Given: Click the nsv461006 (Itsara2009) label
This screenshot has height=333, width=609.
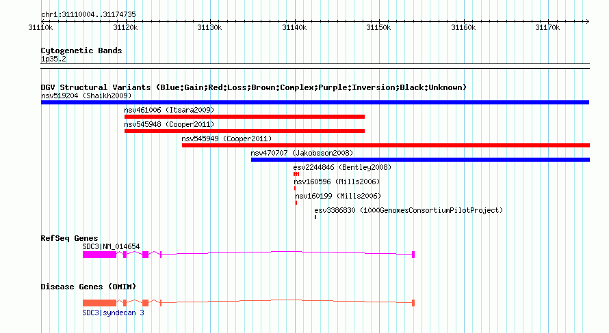Looking at the screenshot, I should [x=169, y=110].
